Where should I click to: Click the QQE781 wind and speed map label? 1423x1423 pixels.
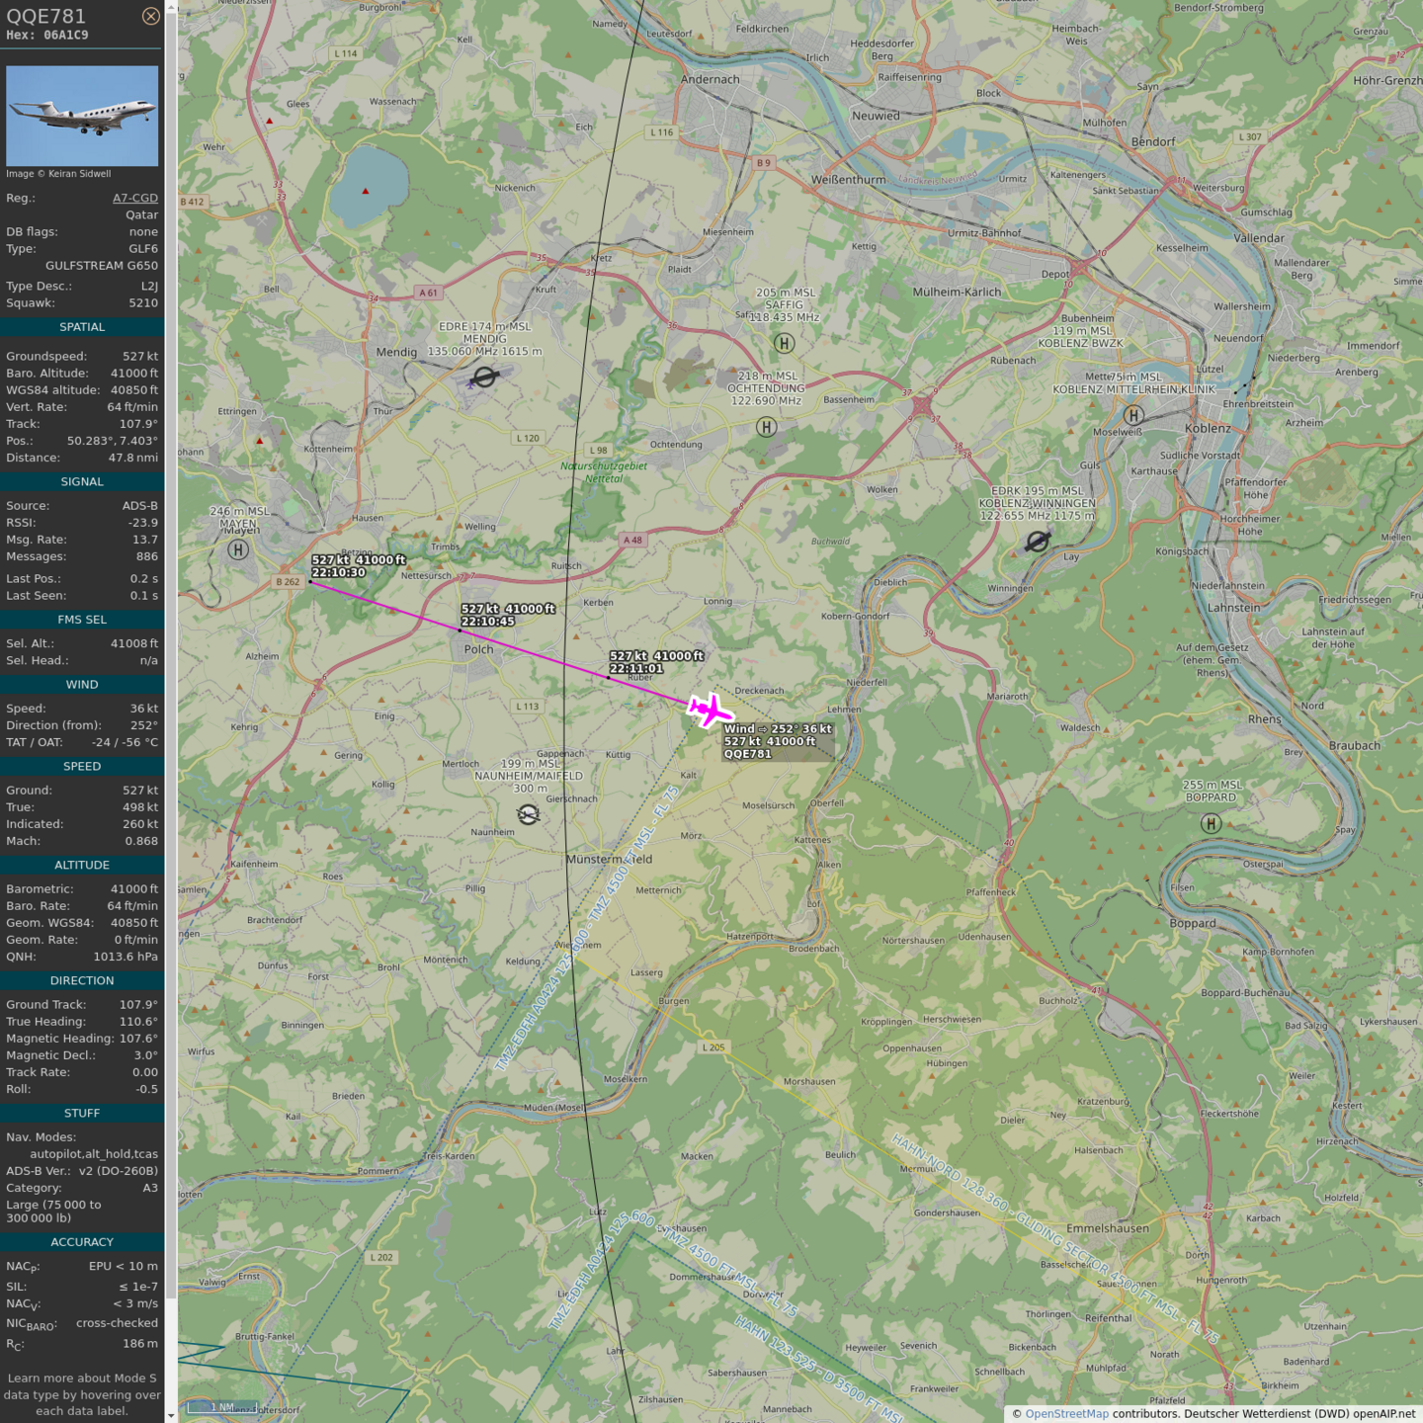pos(777,741)
